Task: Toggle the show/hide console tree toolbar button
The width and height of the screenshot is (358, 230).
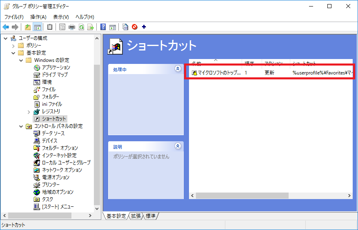Action: pyautogui.click(x=37, y=27)
